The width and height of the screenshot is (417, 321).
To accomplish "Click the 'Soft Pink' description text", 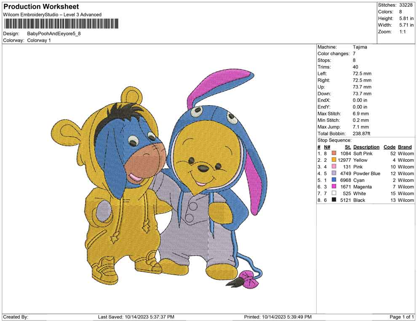I will click(363, 153).
